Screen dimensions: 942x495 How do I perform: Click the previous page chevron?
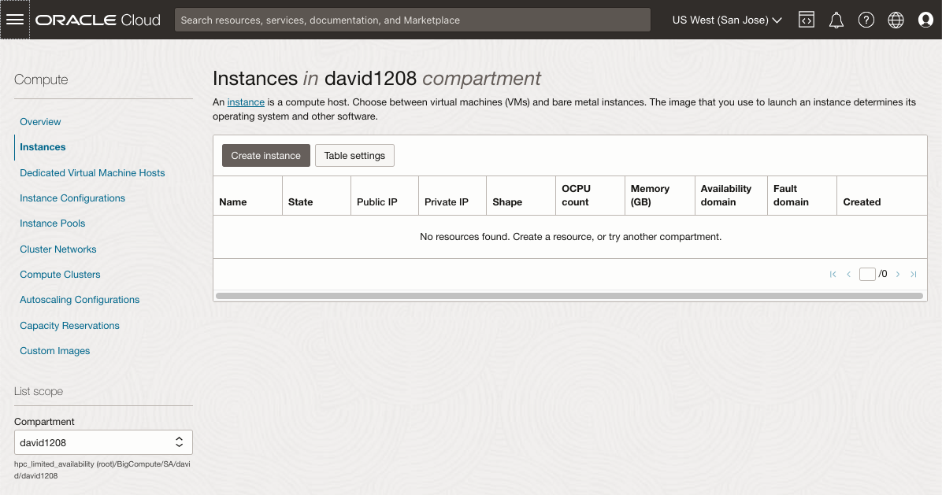[x=848, y=275]
